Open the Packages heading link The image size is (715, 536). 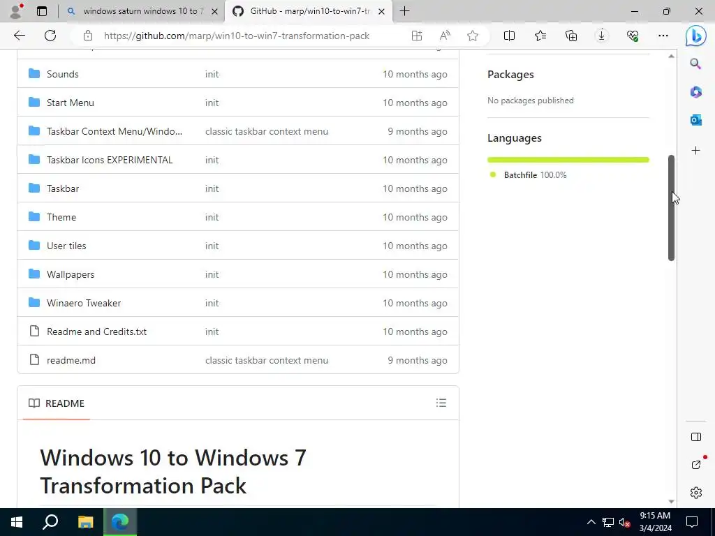510,74
